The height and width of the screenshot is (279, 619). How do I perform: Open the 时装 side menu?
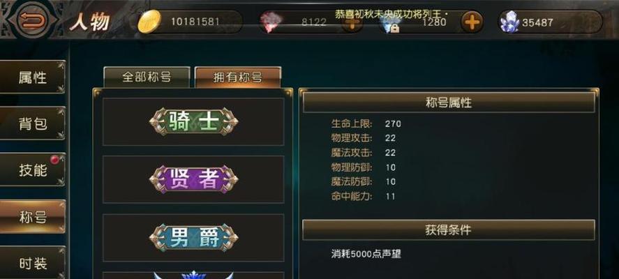[x=32, y=262]
